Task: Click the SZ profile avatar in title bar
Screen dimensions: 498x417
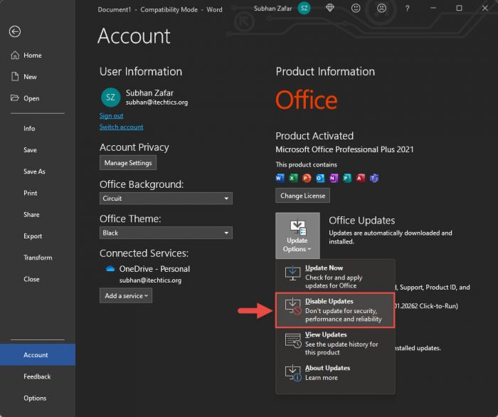Action: [x=304, y=9]
